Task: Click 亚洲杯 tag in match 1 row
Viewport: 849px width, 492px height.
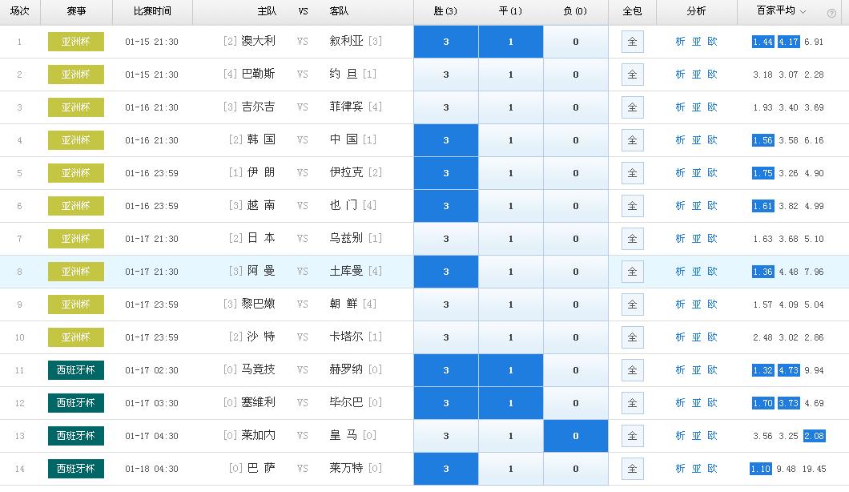Action: point(76,42)
